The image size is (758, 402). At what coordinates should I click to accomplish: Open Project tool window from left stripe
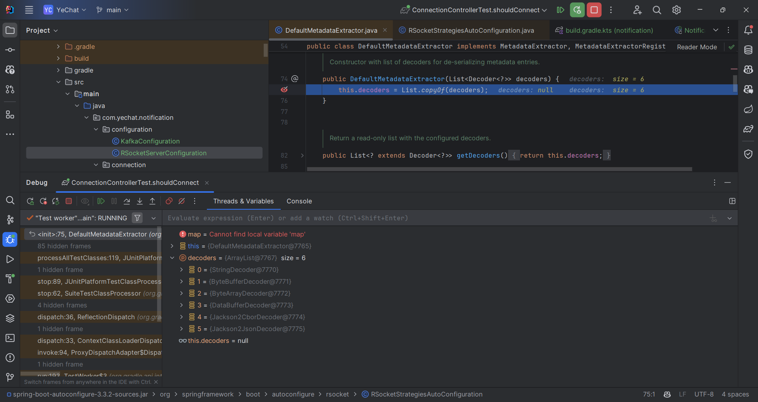(10, 30)
